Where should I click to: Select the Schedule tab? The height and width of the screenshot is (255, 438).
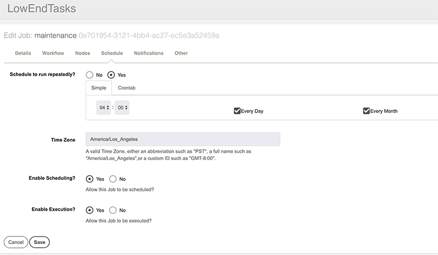click(x=112, y=53)
